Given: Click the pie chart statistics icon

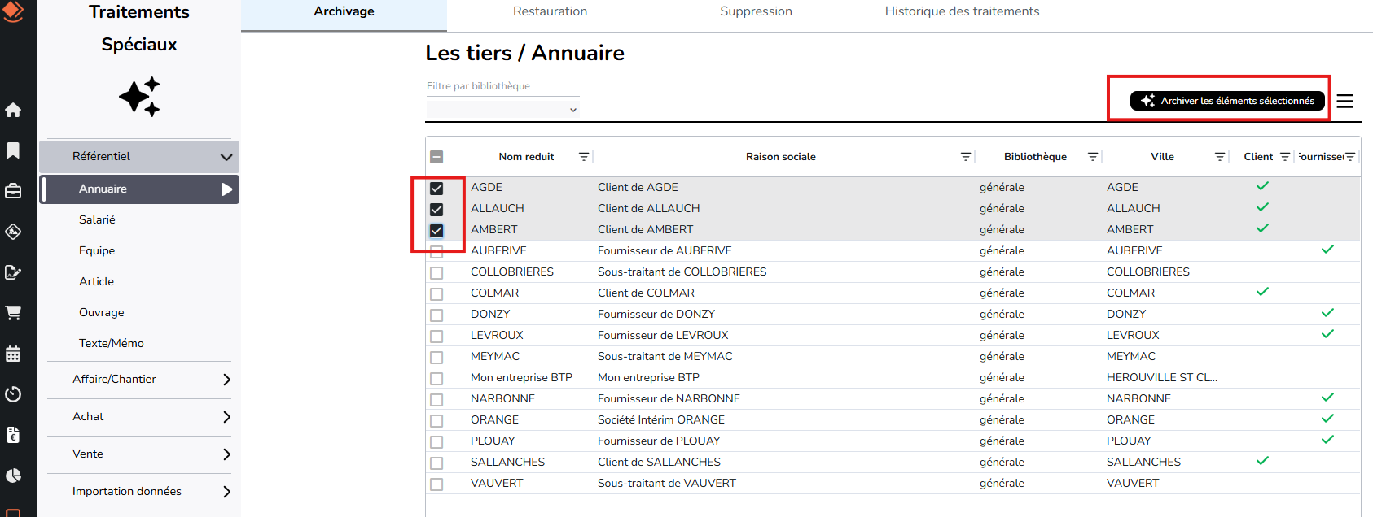Looking at the screenshot, I should (13, 476).
